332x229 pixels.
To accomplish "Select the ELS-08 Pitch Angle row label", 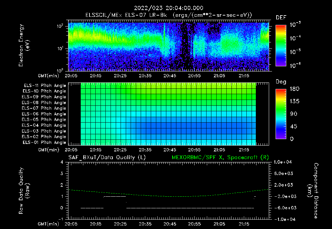I will [x=44, y=103].
